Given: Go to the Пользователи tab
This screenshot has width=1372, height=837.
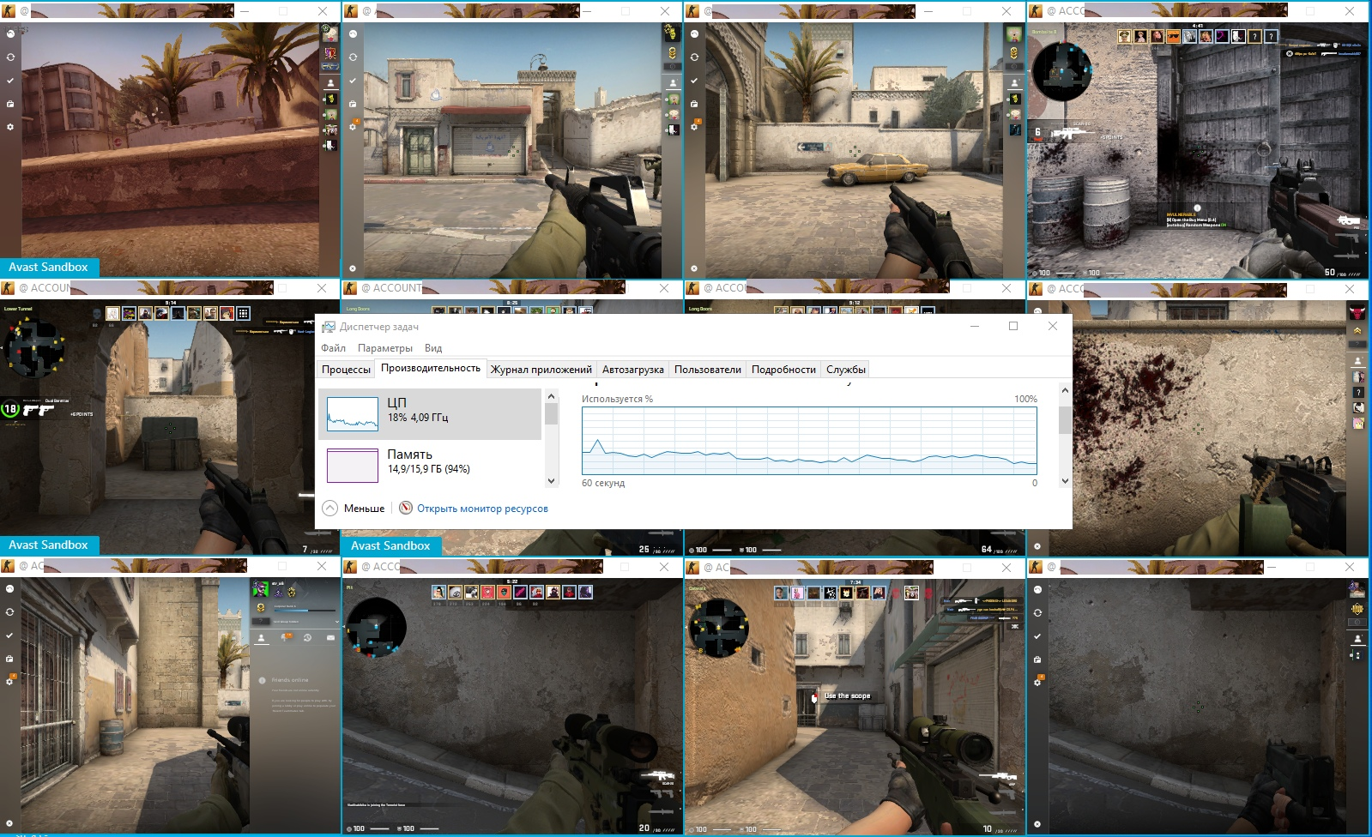Looking at the screenshot, I should (x=708, y=370).
